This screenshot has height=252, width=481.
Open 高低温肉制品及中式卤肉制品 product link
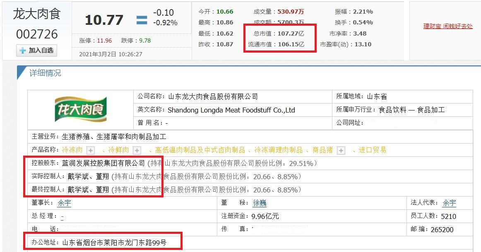[200, 150]
